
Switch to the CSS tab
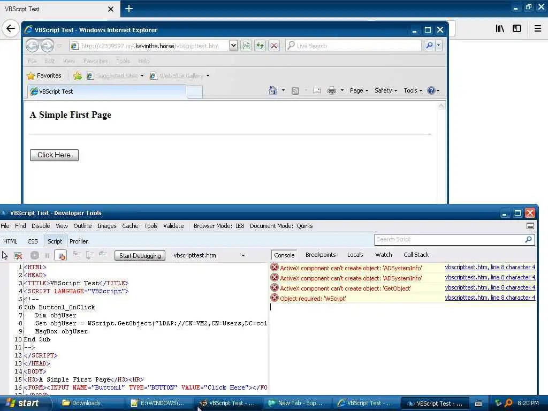[x=33, y=241]
